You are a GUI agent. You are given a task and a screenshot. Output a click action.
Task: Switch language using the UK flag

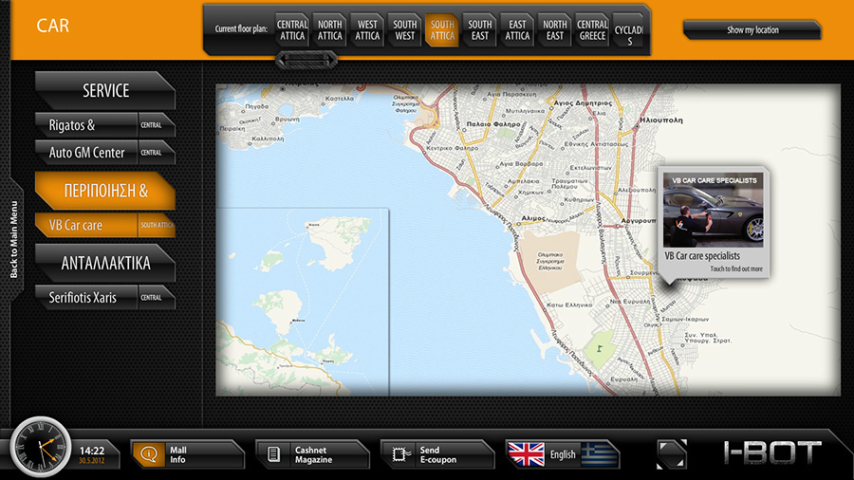point(527,454)
